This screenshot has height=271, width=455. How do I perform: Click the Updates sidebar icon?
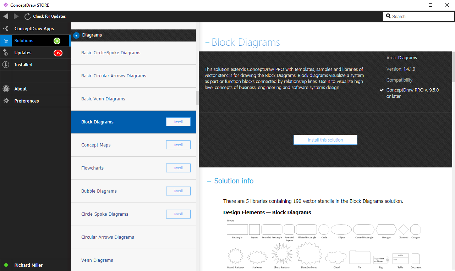coord(6,53)
